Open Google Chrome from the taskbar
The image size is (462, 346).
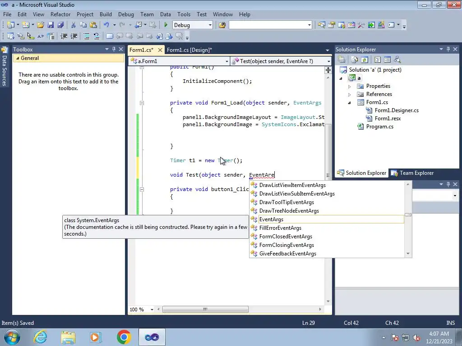point(124,337)
